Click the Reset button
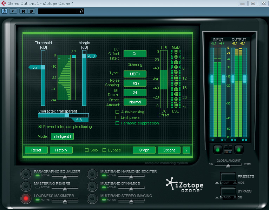This screenshot has width=269, height=210. pyautogui.click(x=36, y=150)
